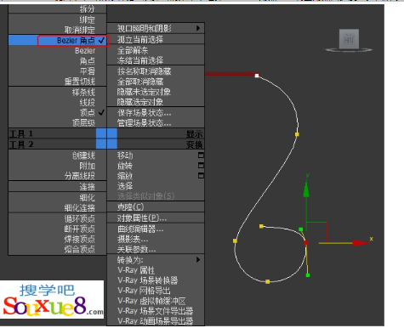Choose 选择 in transform quad

pos(156,186)
